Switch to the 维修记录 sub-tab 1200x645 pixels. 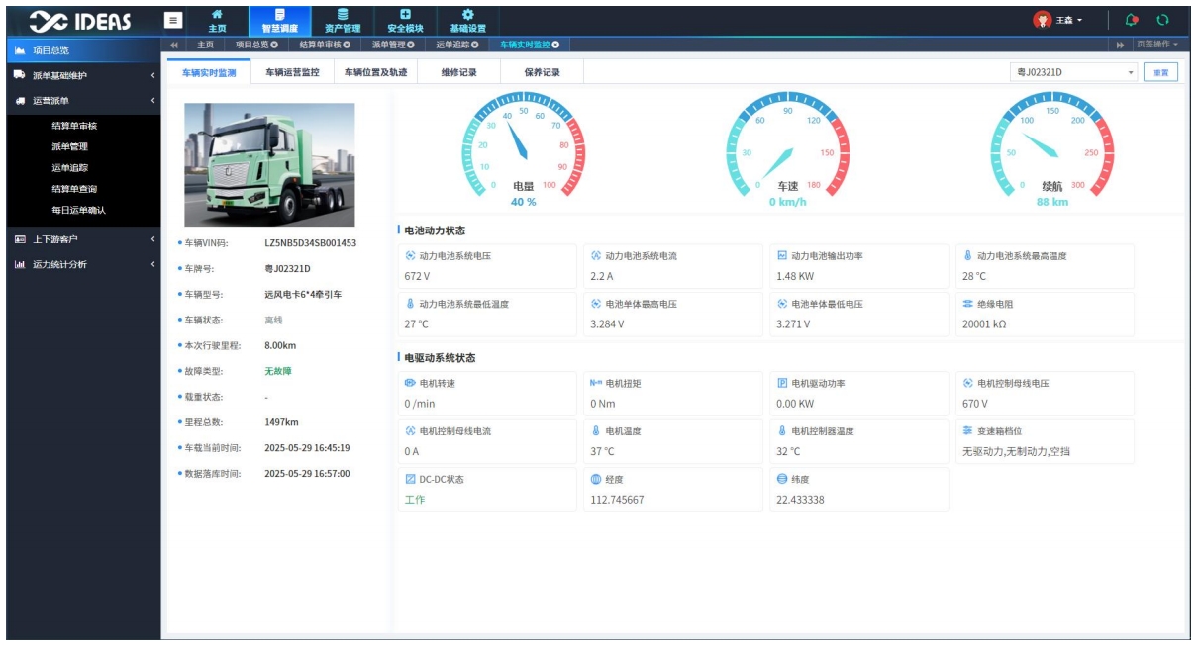tap(459, 72)
